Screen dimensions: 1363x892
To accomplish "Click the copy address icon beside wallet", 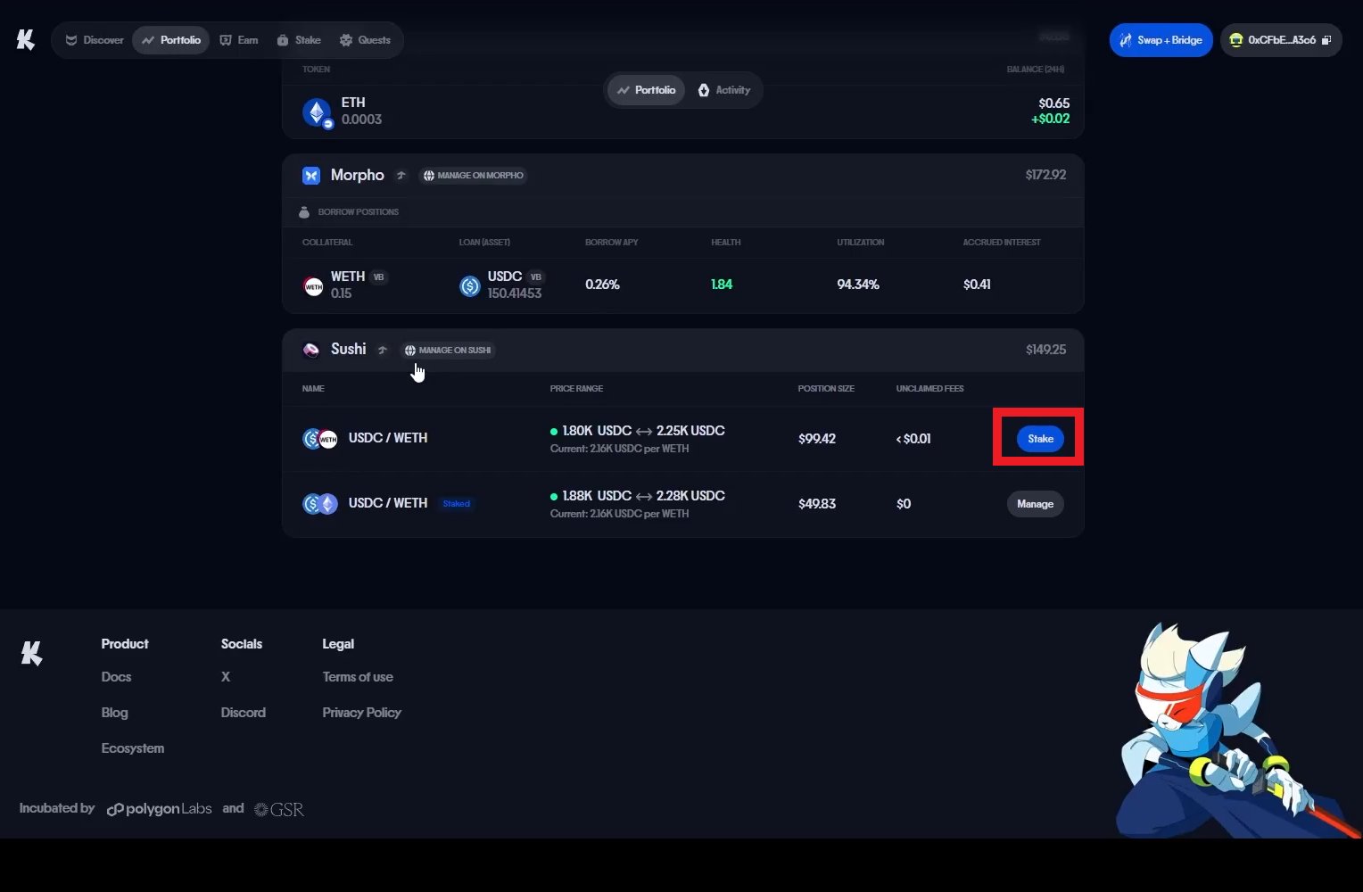I will click(1326, 40).
